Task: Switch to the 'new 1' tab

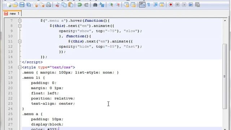Action: [12, 14]
